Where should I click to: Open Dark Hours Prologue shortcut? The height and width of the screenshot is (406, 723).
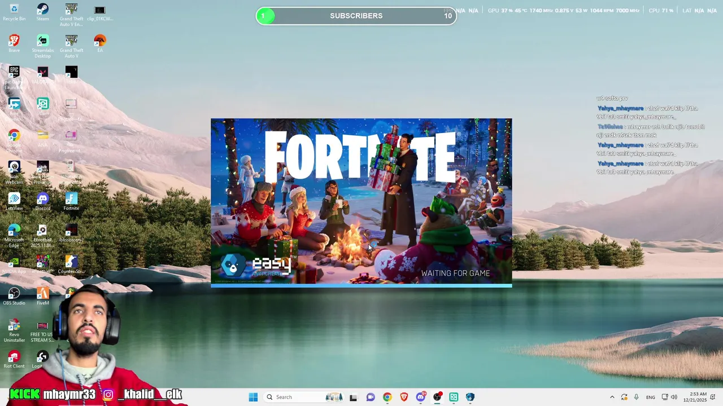[x=42, y=173]
